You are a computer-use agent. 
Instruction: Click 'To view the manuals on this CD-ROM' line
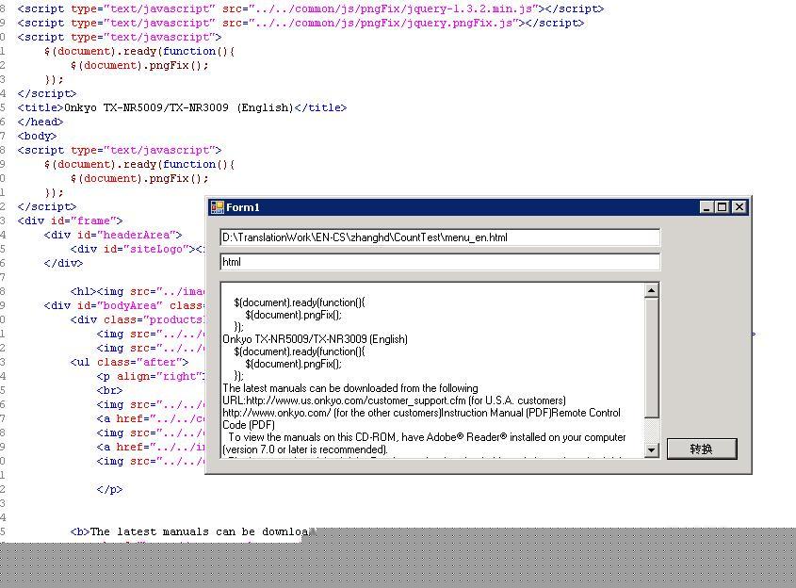427,437
